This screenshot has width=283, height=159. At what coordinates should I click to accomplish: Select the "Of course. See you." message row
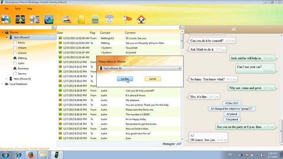[119, 38]
